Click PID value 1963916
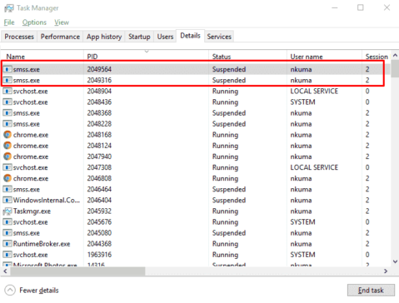 (x=99, y=255)
